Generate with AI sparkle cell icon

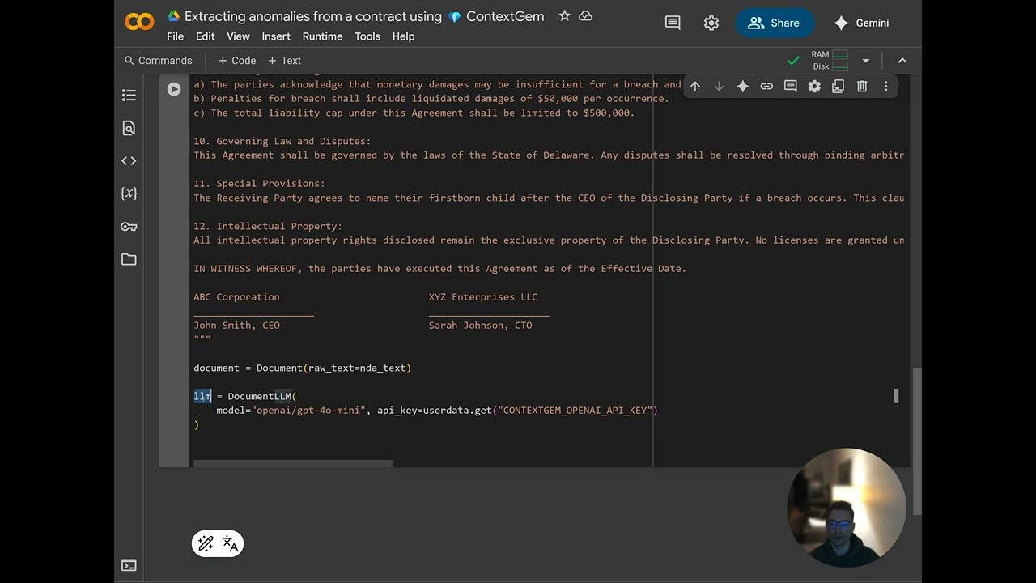tap(742, 86)
